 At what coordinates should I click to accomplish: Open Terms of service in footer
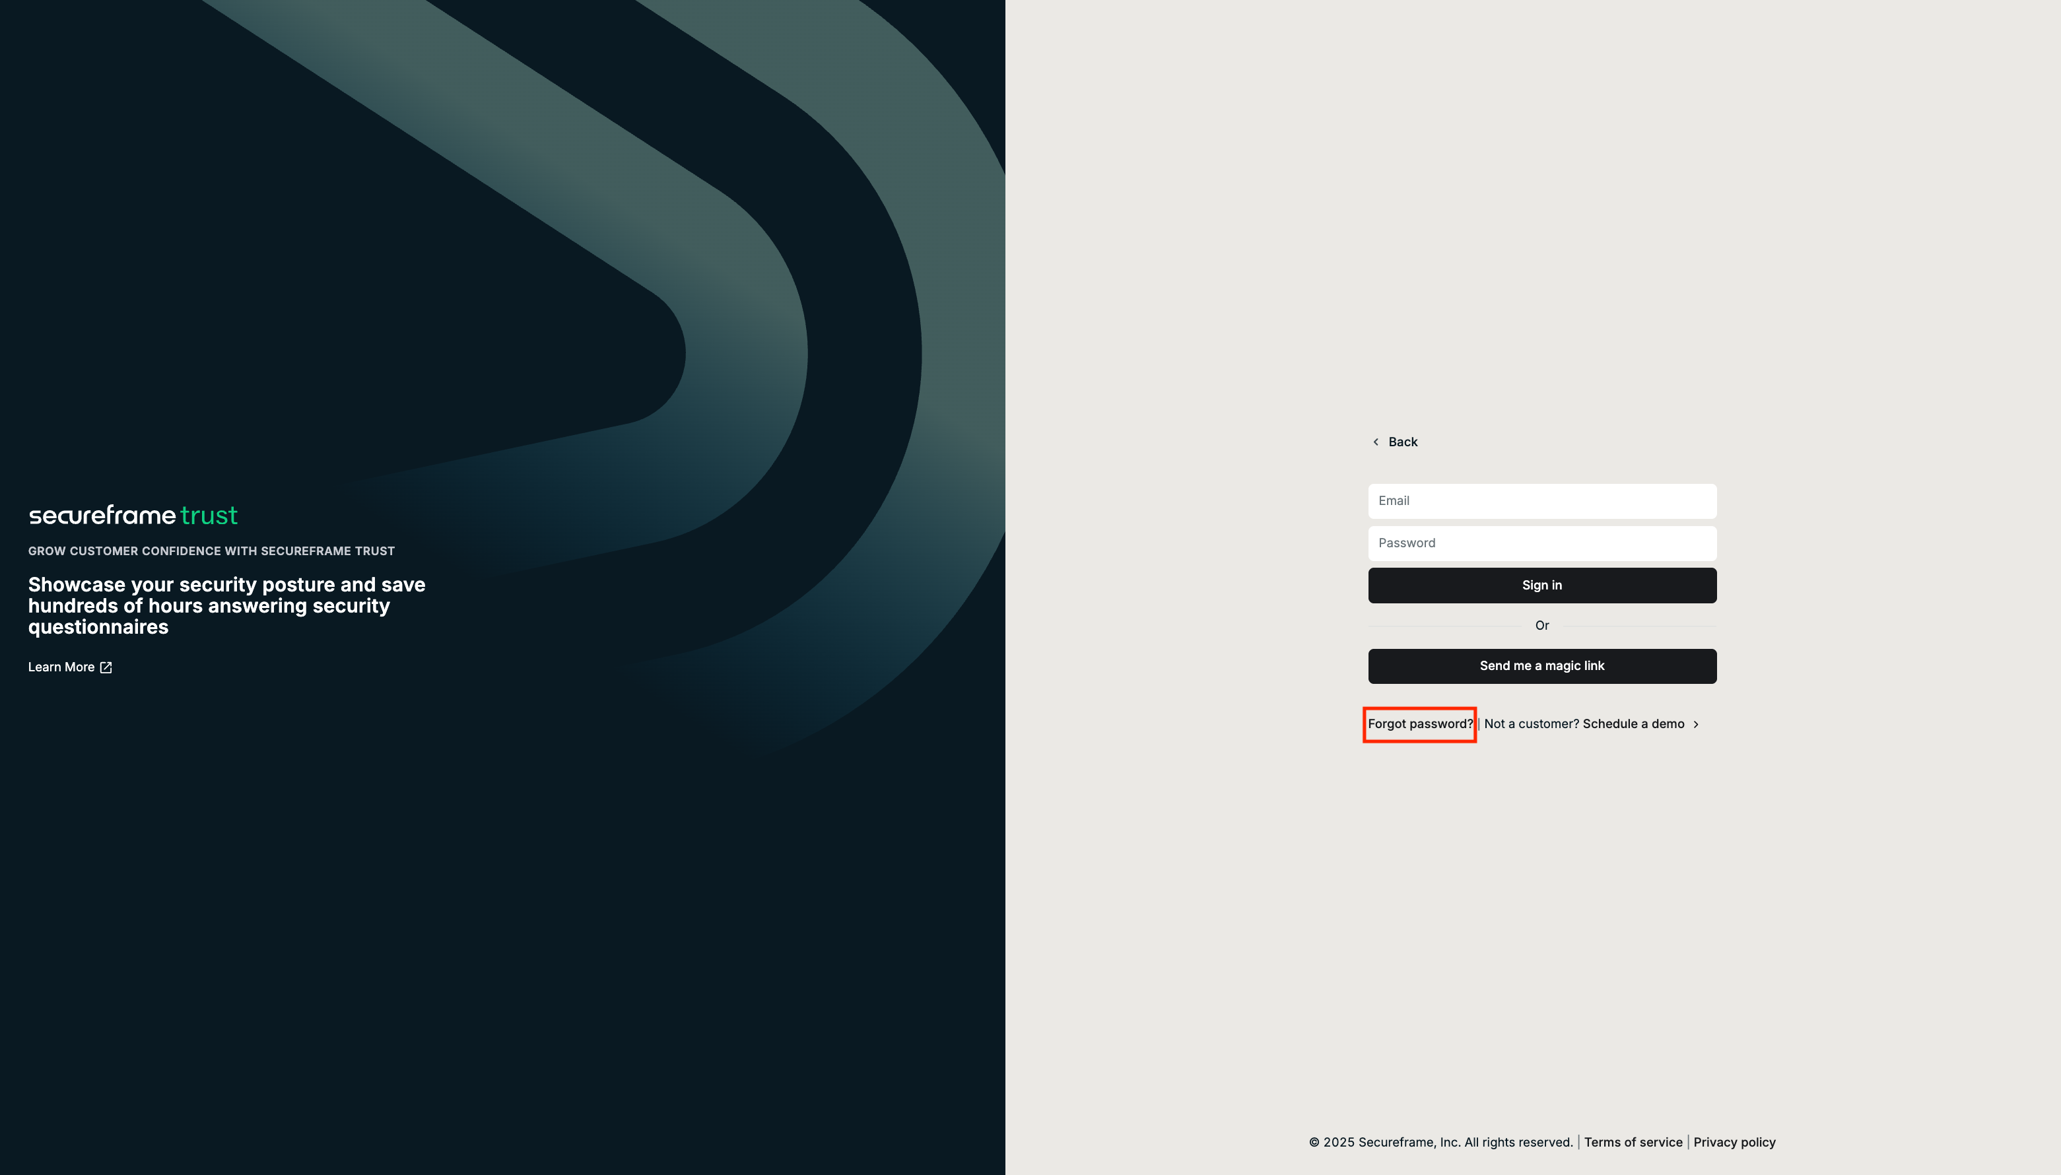pos(1633,1142)
